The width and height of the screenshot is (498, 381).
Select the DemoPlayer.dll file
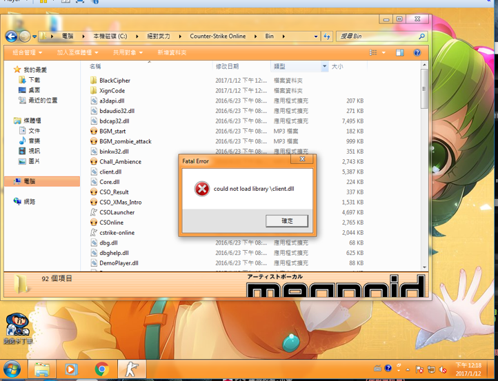point(119,263)
